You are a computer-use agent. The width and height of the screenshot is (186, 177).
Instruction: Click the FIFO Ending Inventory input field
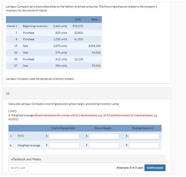(x=144, y=136)
